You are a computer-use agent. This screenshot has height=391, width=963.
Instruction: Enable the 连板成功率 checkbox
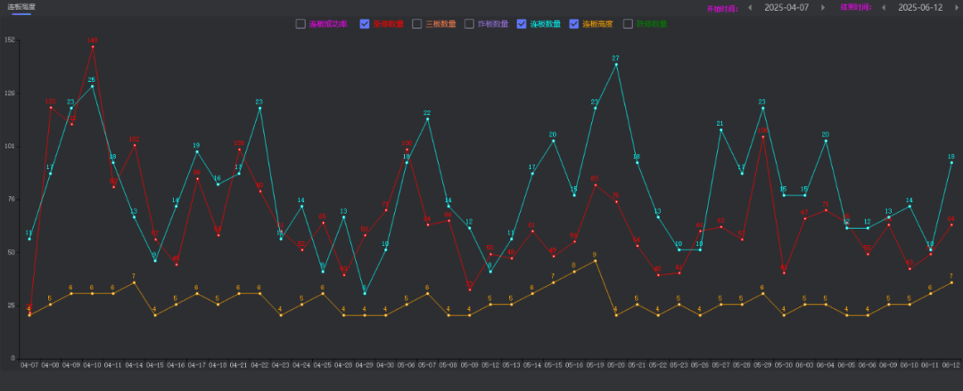point(300,24)
